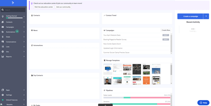Click the sidebar Search field

(13, 10)
